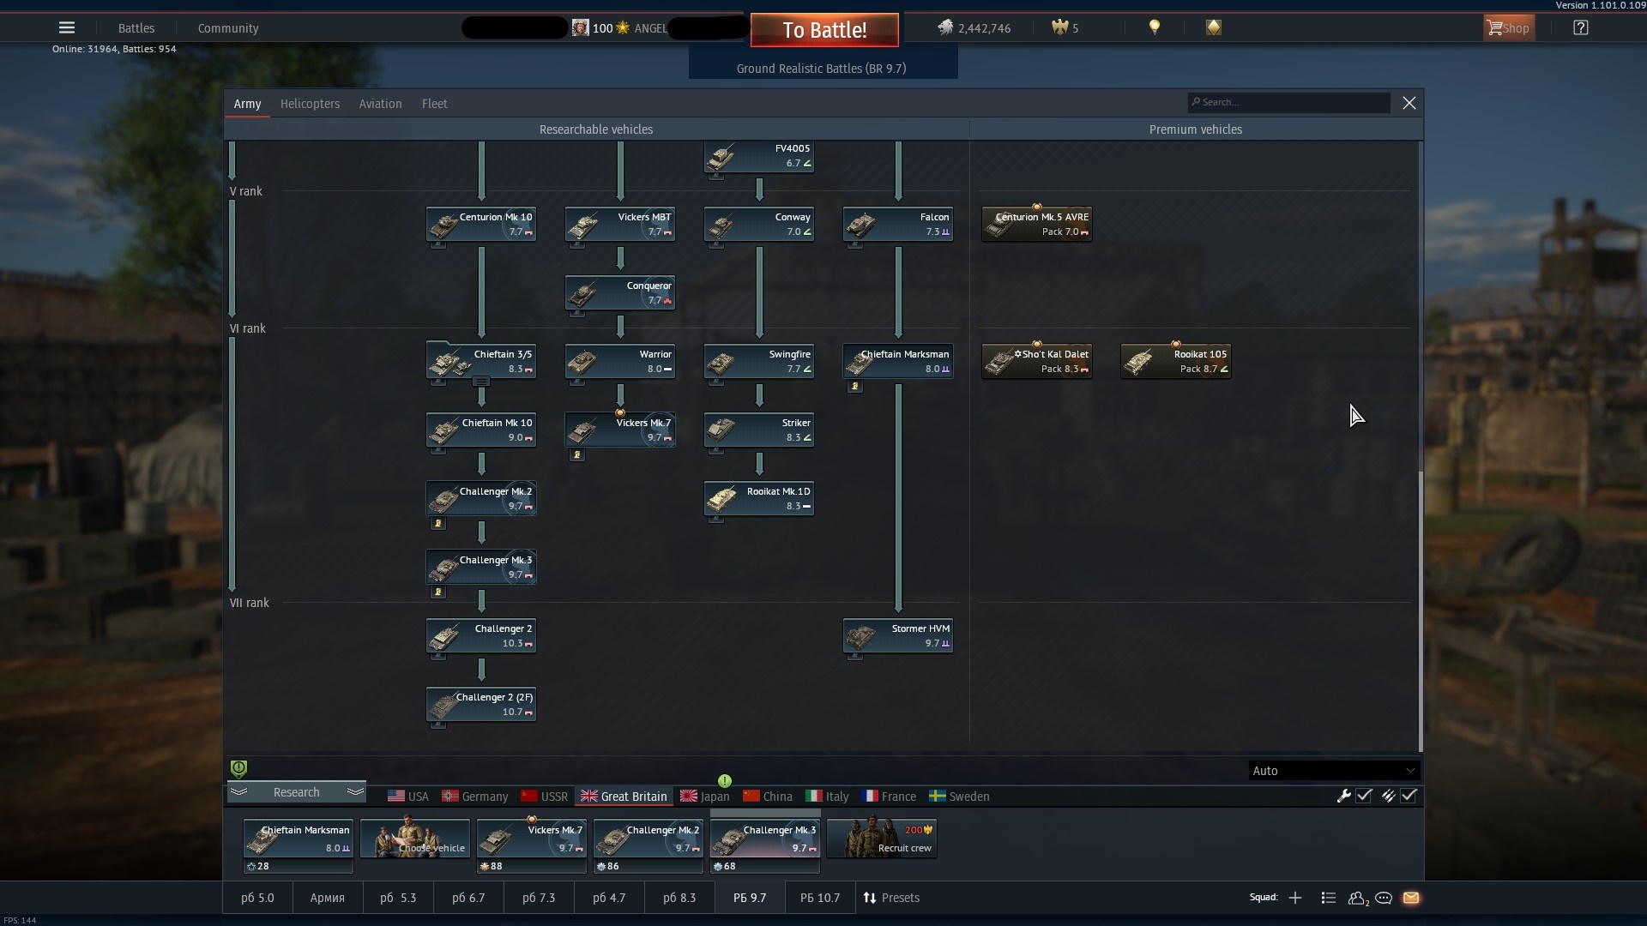1647x926 pixels.
Task: Open the Shop cart
Action: pos(1508,27)
